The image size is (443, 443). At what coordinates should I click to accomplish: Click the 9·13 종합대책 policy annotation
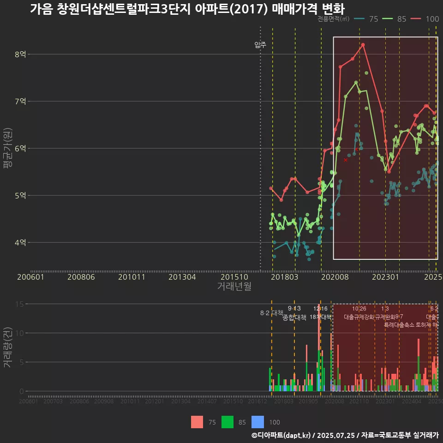(294, 313)
